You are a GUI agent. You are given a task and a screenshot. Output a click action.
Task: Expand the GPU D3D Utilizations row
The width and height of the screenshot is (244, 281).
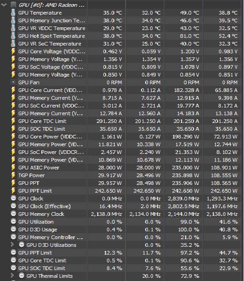(12, 245)
